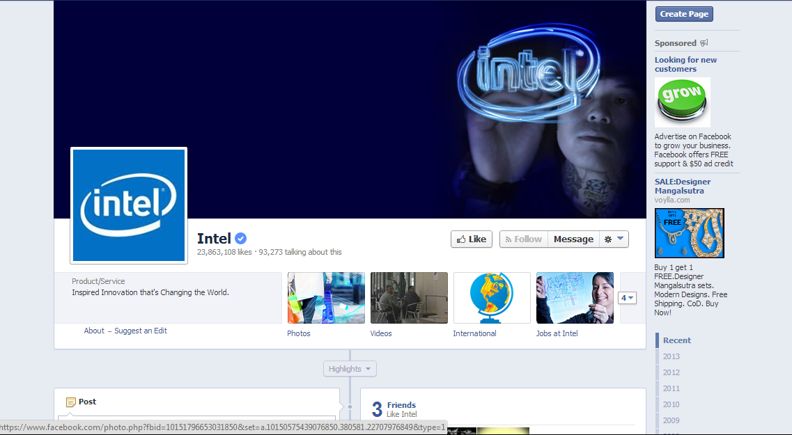Jump to 2009 in the timeline

point(671,420)
